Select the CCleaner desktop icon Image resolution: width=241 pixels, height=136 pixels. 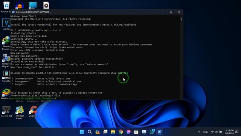click(x=33, y=111)
